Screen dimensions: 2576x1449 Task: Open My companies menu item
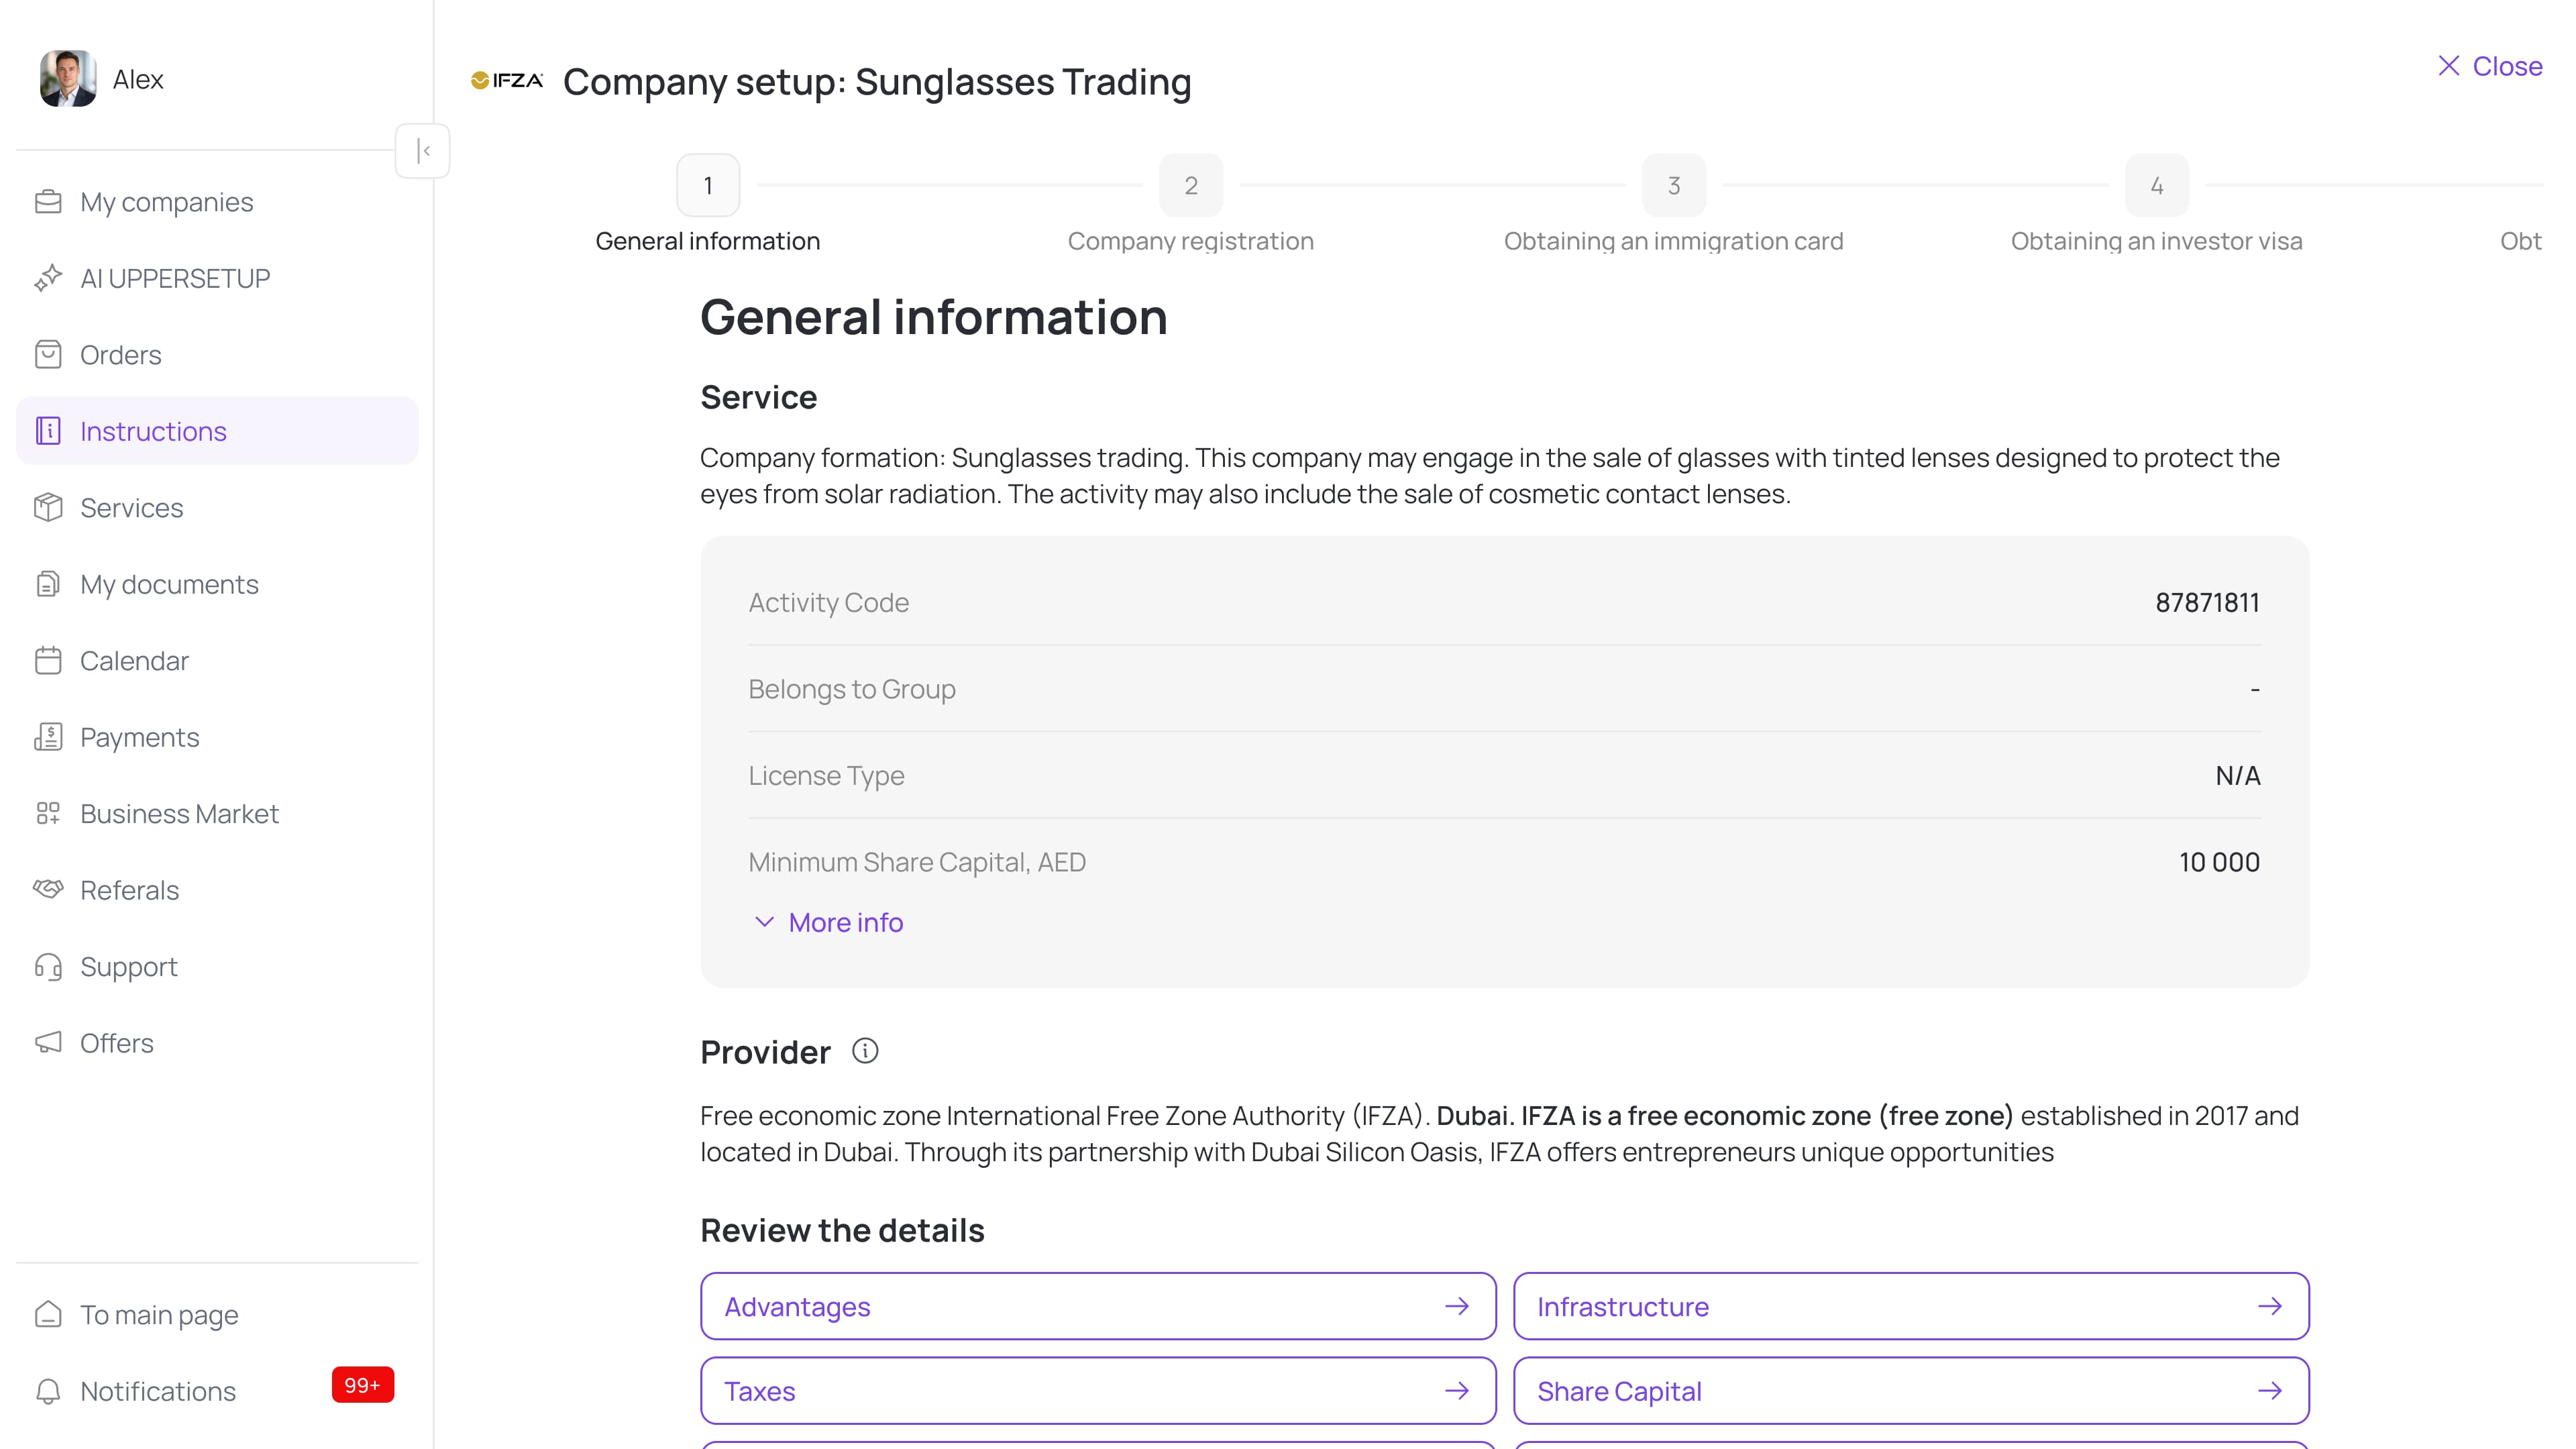217,202
